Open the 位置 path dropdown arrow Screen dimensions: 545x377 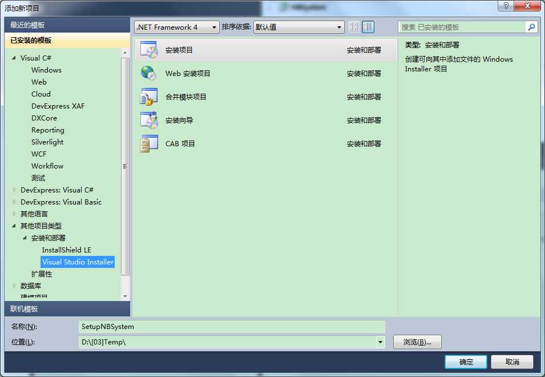coord(380,342)
